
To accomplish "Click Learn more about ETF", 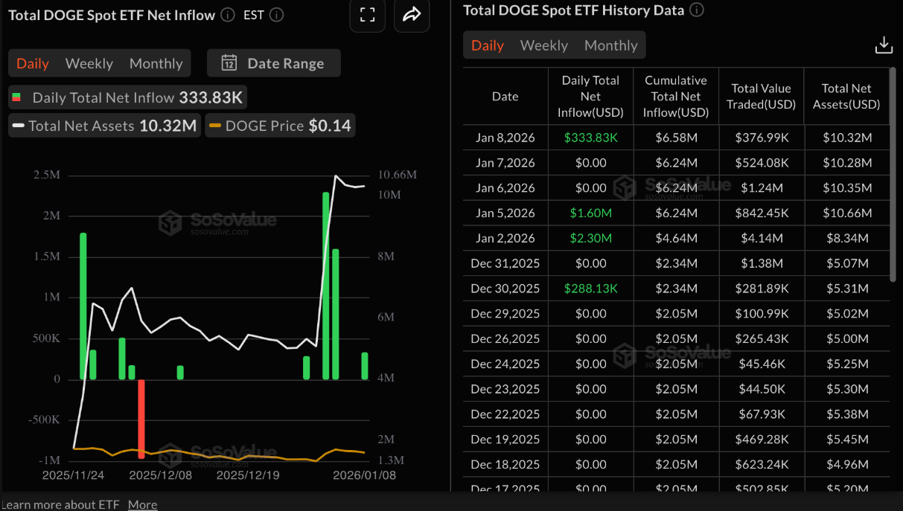I will tap(60, 504).
